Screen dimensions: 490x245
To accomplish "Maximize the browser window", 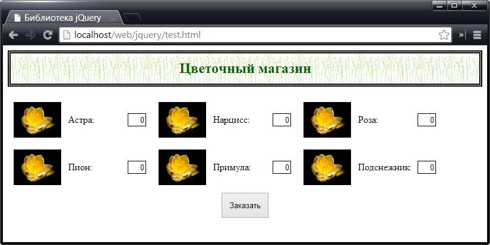I will [x=455, y=5].
